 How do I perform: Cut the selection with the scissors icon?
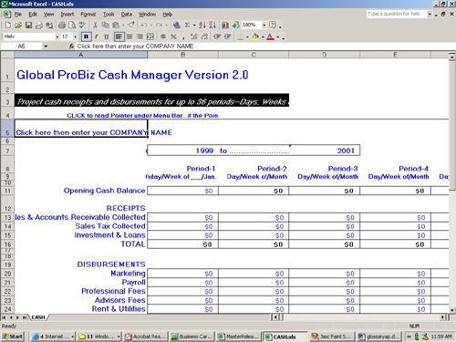pos(95,26)
